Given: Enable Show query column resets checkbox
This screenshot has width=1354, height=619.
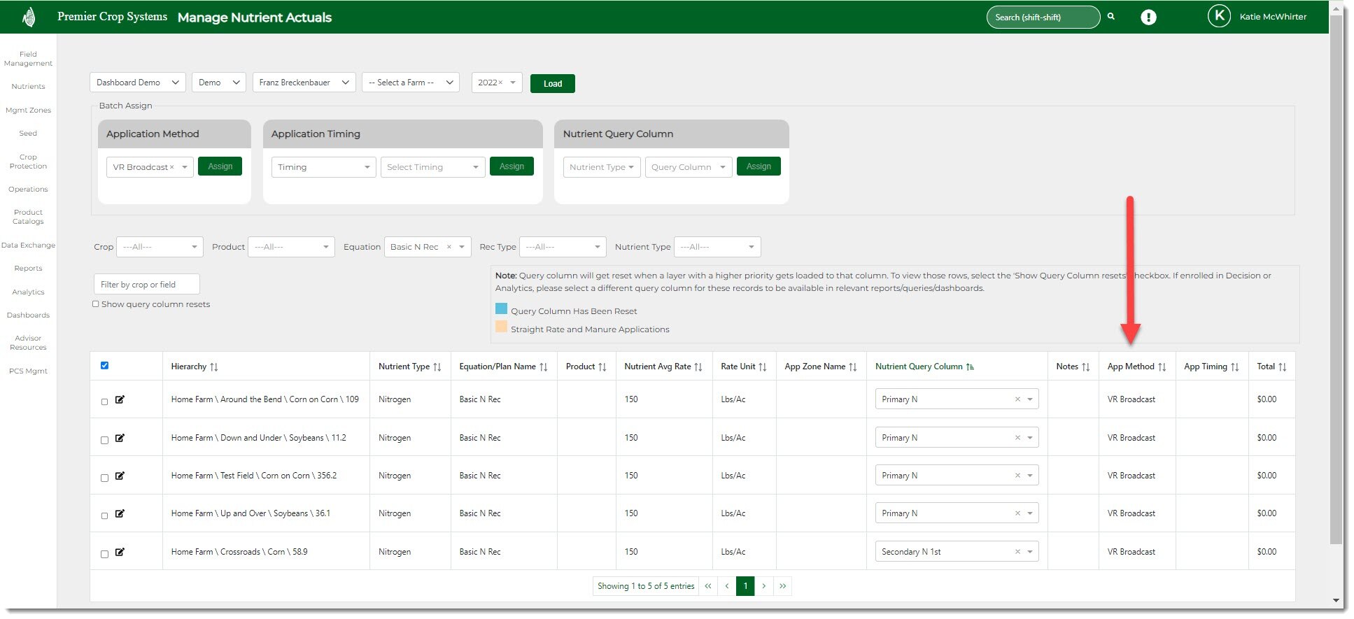Looking at the screenshot, I should click(96, 304).
